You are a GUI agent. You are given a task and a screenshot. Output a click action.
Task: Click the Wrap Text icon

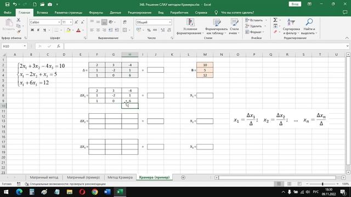point(125,22)
